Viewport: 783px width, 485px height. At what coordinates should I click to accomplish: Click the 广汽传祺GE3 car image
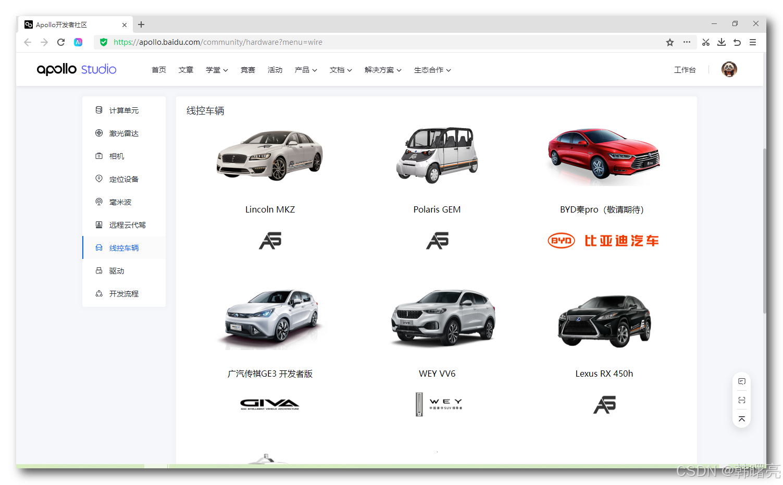(271, 318)
